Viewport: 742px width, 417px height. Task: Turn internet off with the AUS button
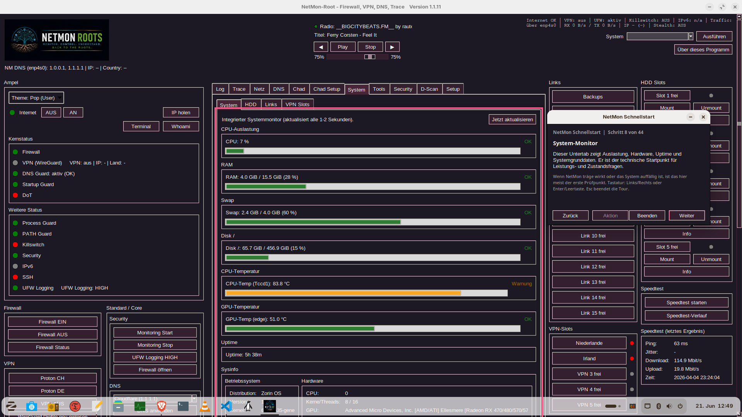(x=51, y=113)
